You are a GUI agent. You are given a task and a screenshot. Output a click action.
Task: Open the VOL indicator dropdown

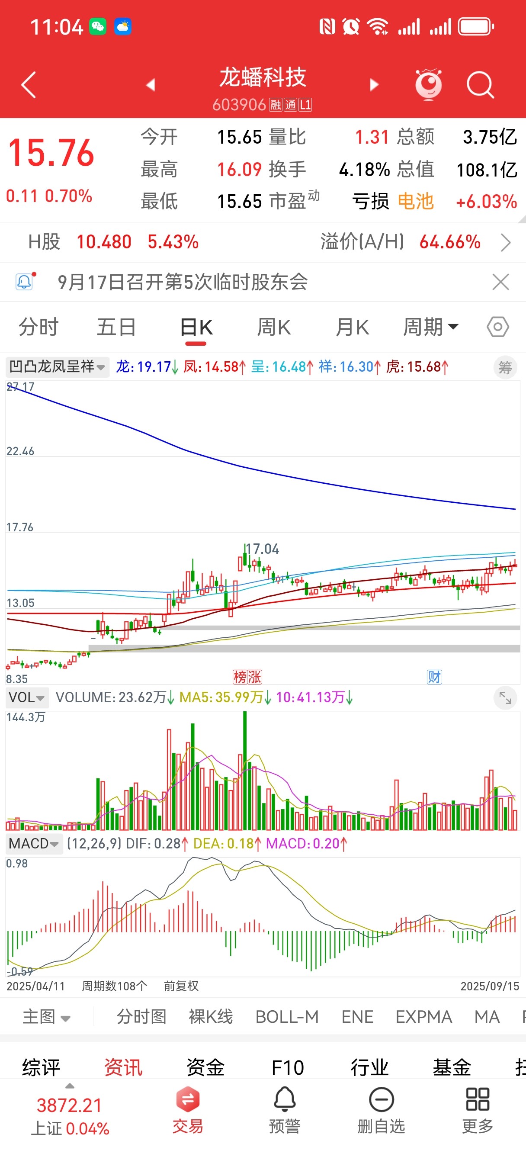click(27, 697)
